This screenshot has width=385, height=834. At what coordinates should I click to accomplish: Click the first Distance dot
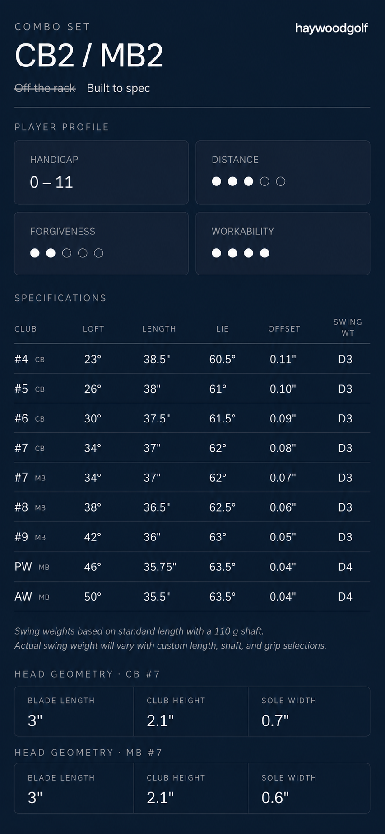pyautogui.click(x=217, y=181)
